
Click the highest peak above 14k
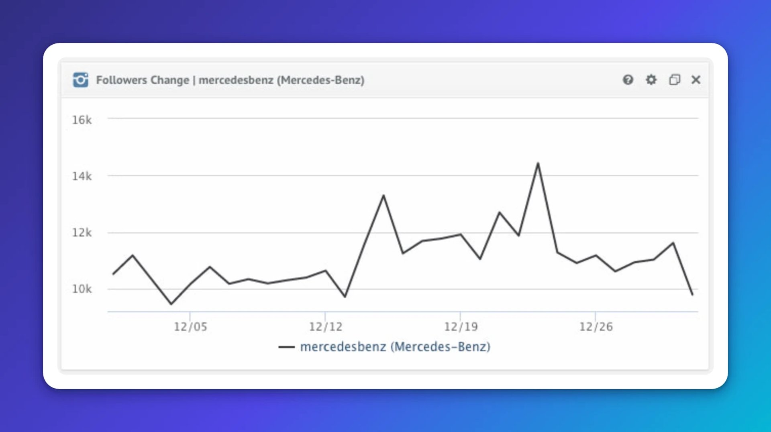click(x=538, y=163)
